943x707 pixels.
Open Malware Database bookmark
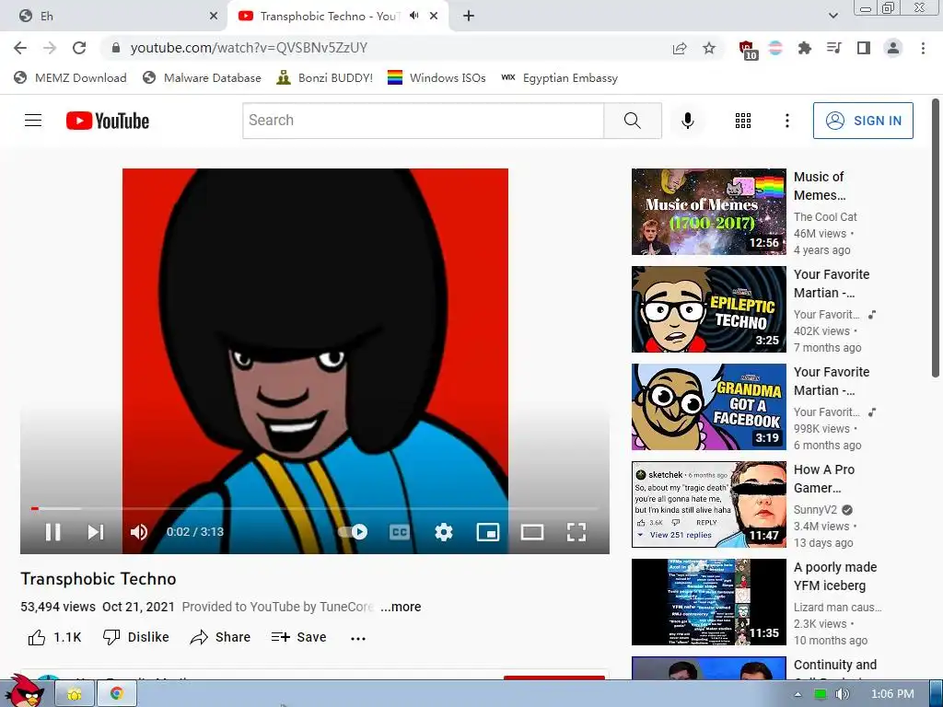click(202, 78)
